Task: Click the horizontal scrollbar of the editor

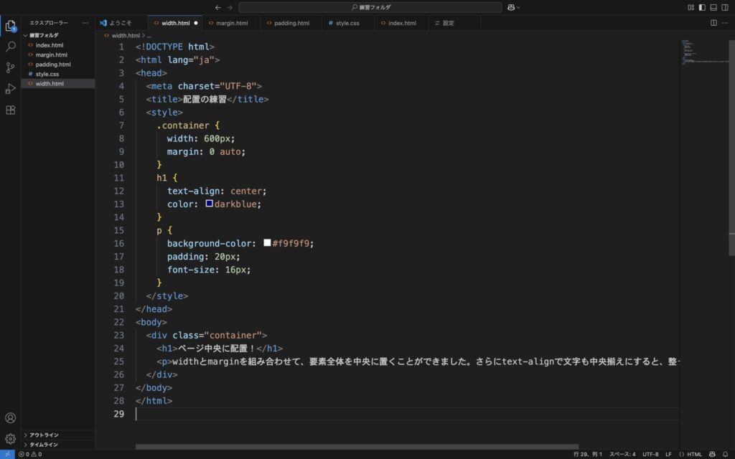Action: coord(357,447)
